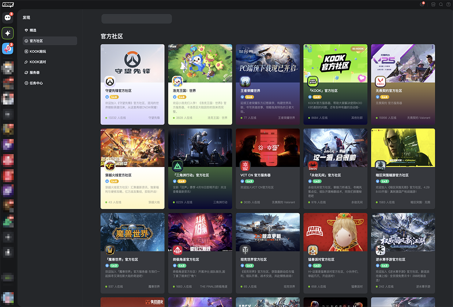Click the green KOOK官方社区 server avatar
Viewport: 453px width, 307px height.
tap(313, 82)
